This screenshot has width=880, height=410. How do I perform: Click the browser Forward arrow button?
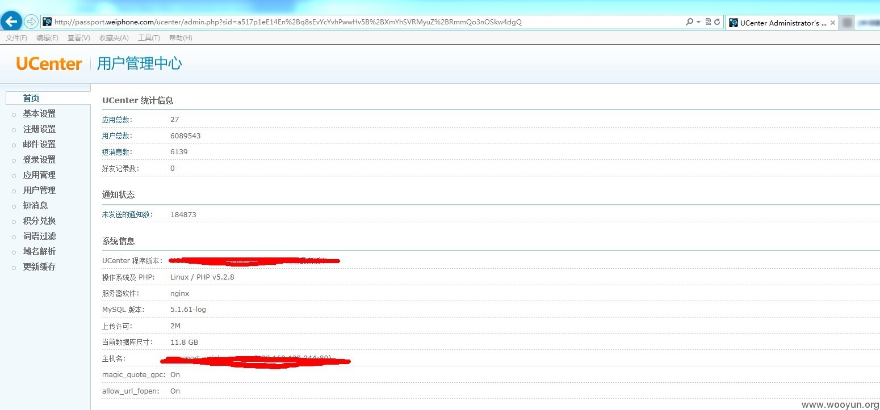pyautogui.click(x=31, y=22)
